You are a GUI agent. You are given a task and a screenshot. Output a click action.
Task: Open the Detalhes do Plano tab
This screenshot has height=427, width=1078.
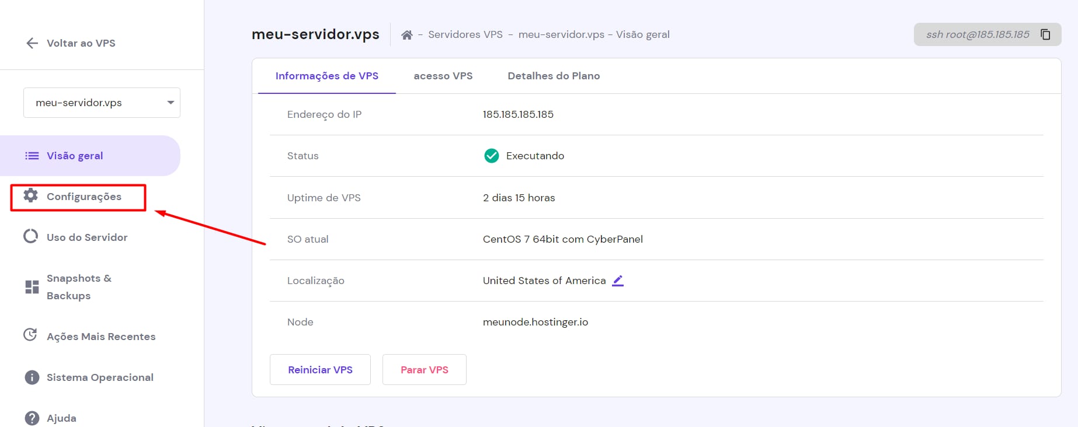554,76
